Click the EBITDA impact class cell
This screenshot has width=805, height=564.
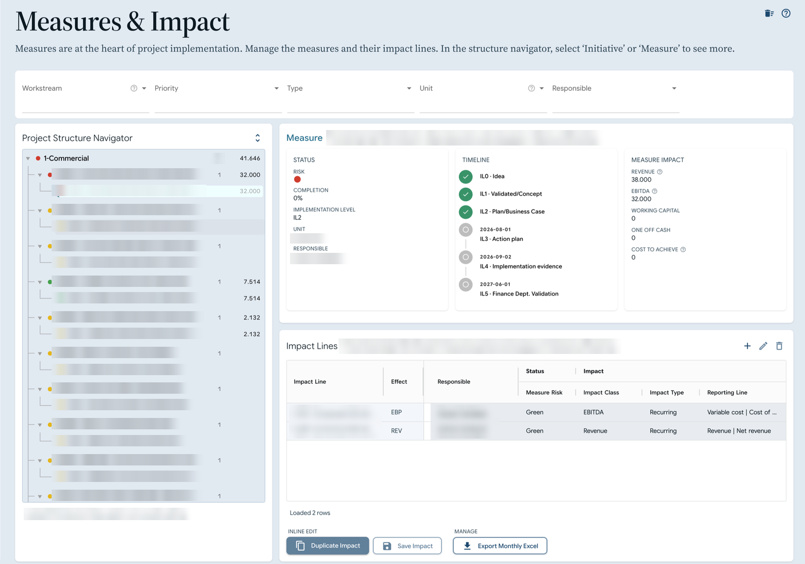coord(593,412)
